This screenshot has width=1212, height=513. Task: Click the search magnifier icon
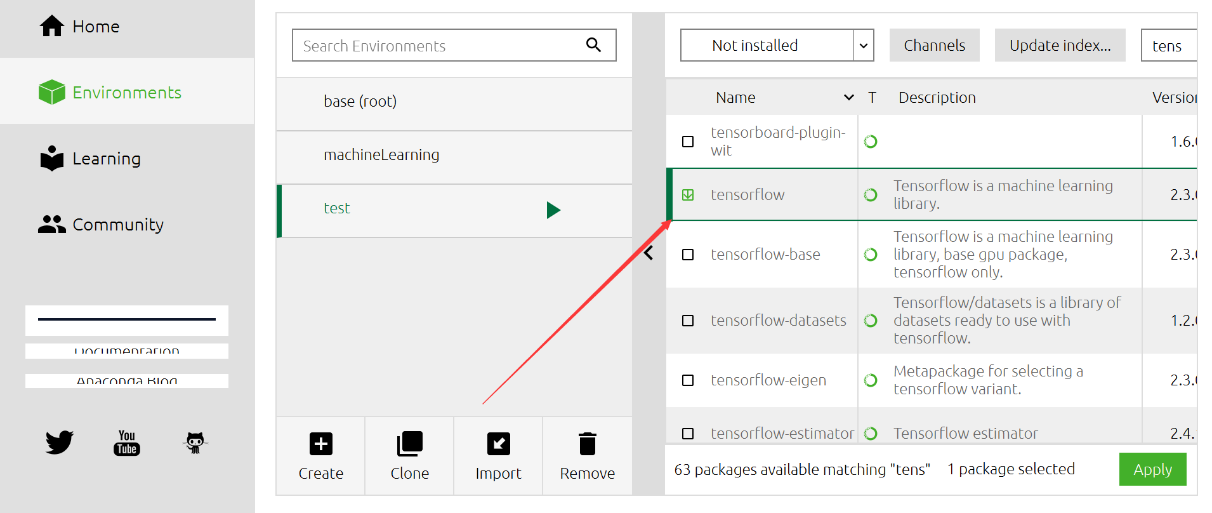pyautogui.click(x=593, y=44)
